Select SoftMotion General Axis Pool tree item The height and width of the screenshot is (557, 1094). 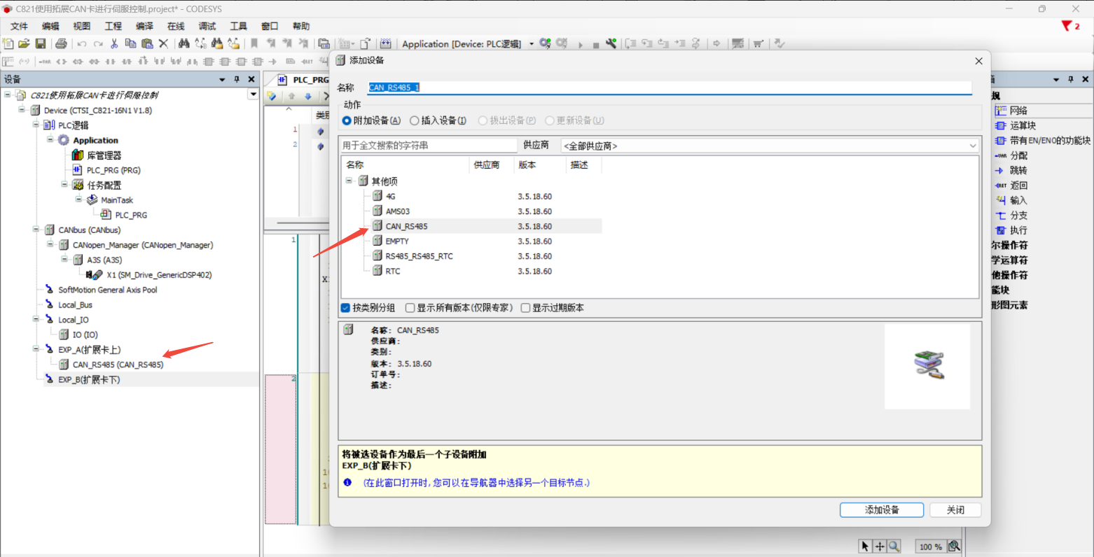pos(107,290)
